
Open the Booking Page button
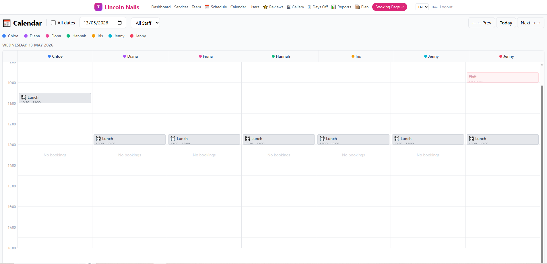coord(389,7)
